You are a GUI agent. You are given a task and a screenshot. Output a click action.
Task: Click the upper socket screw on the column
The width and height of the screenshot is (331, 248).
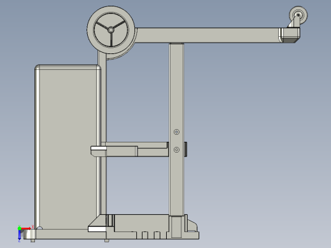point(176,132)
